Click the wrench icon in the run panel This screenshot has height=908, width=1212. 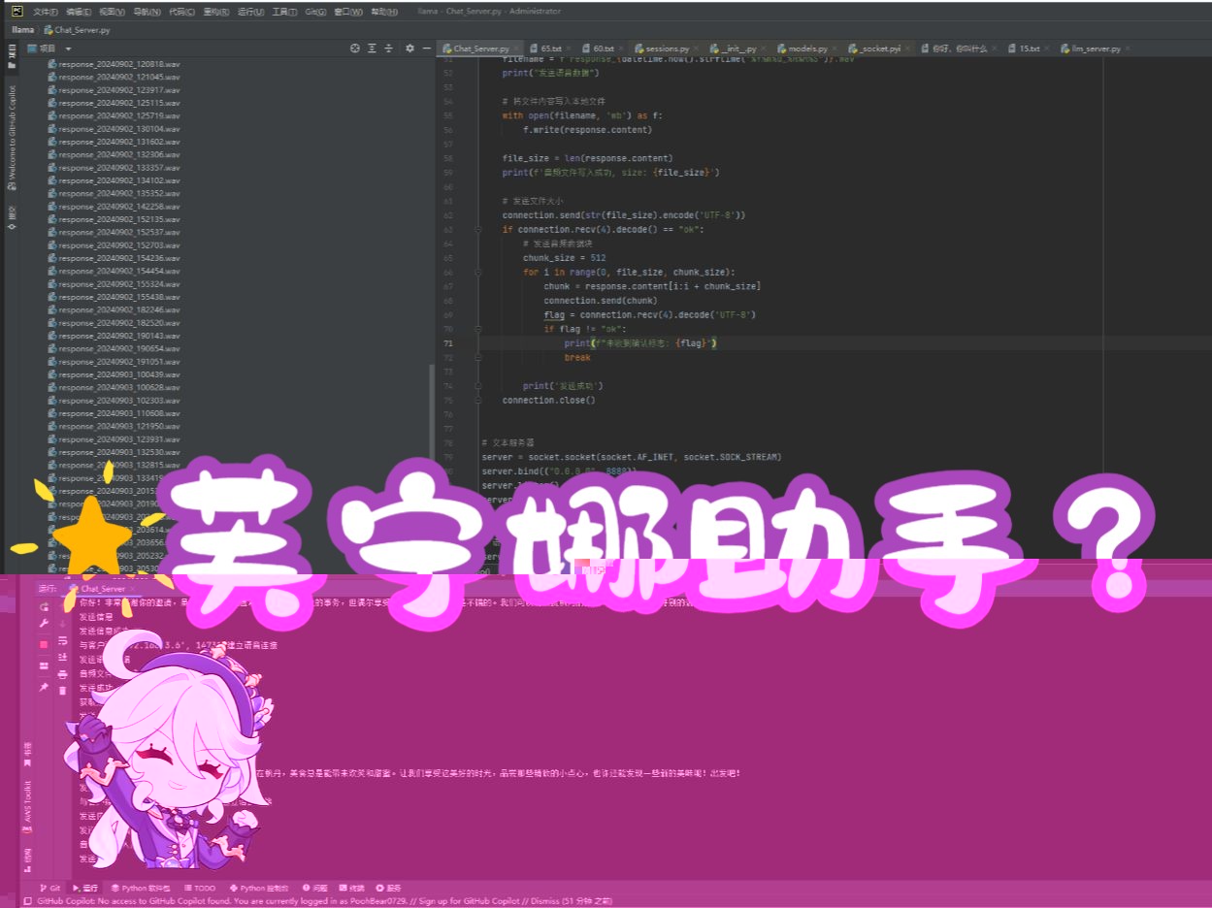[44, 623]
